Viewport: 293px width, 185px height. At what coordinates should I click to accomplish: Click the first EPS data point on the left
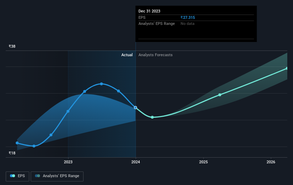tap(17, 143)
